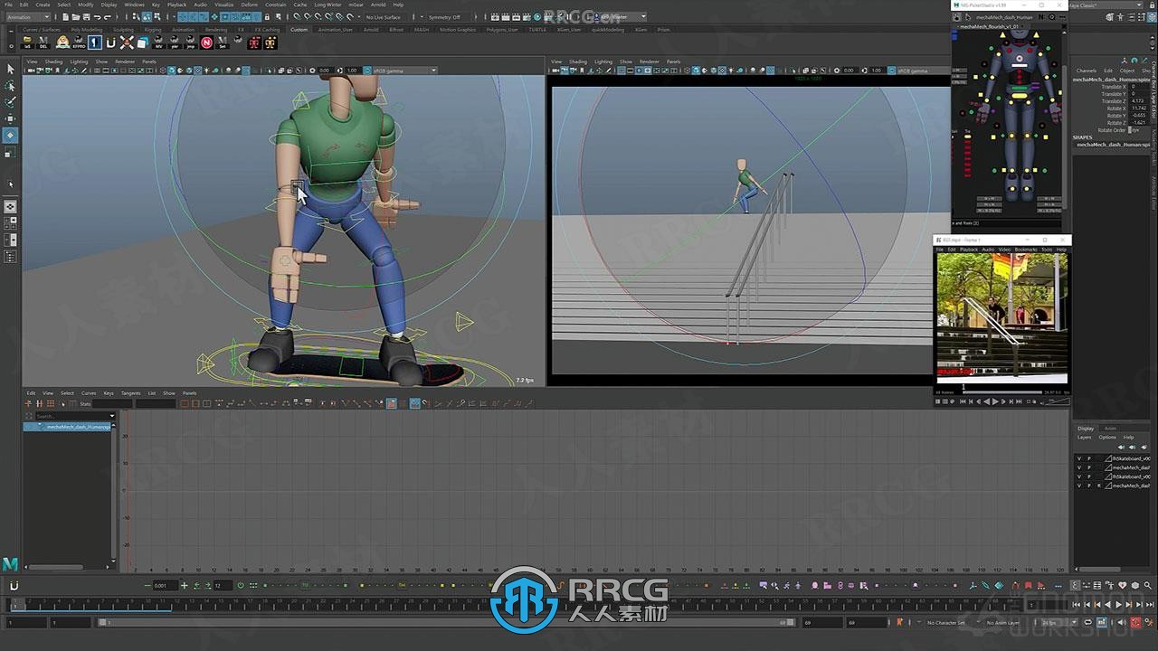Click the Undo arrow in status line
This screenshot has width=1158, height=651.
coord(96,16)
